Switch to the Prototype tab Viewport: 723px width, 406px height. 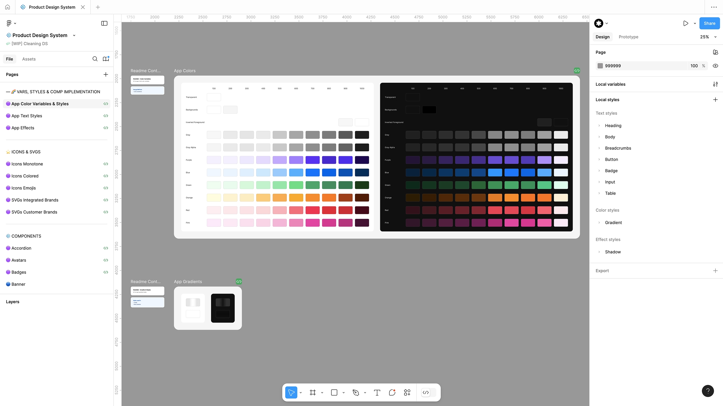(628, 37)
